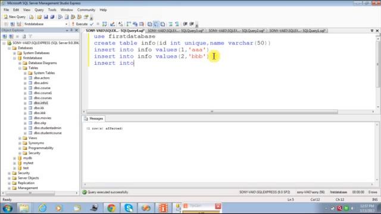Image resolution: width=381 pixels, height=214 pixels.
Task: Open Windows Media Player from taskbar
Action: tap(59, 208)
